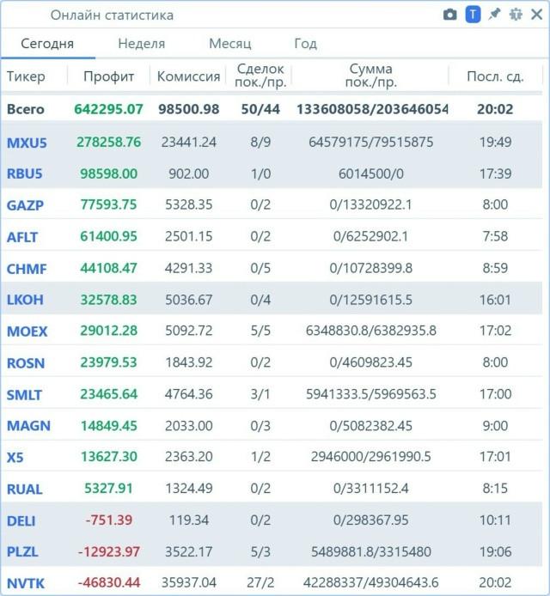
Task: Open the MAGN ticker
Action: tap(28, 426)
